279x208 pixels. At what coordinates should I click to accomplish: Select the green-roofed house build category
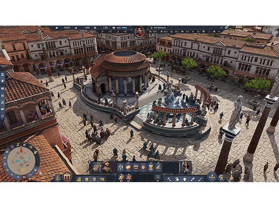(x=87, y=179)
